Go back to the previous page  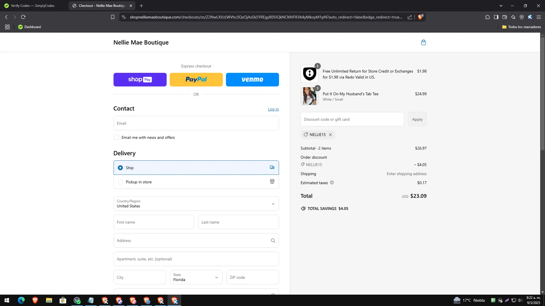click(x=6, y=17)
